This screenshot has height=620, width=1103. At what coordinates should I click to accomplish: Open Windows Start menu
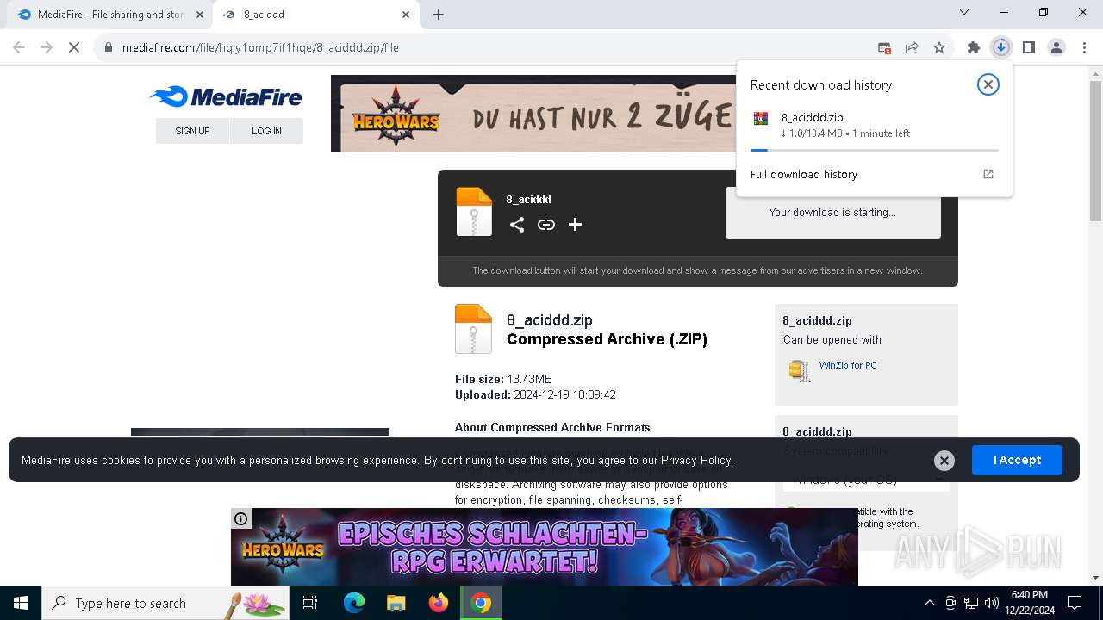point(21,603)
